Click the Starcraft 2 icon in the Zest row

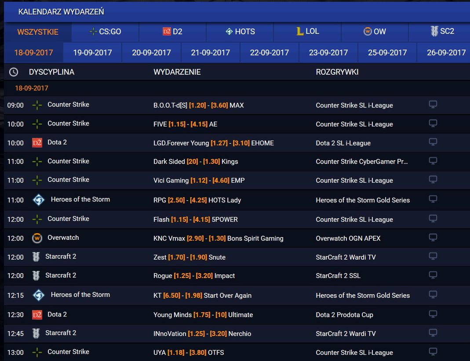(x=36, y=257)
